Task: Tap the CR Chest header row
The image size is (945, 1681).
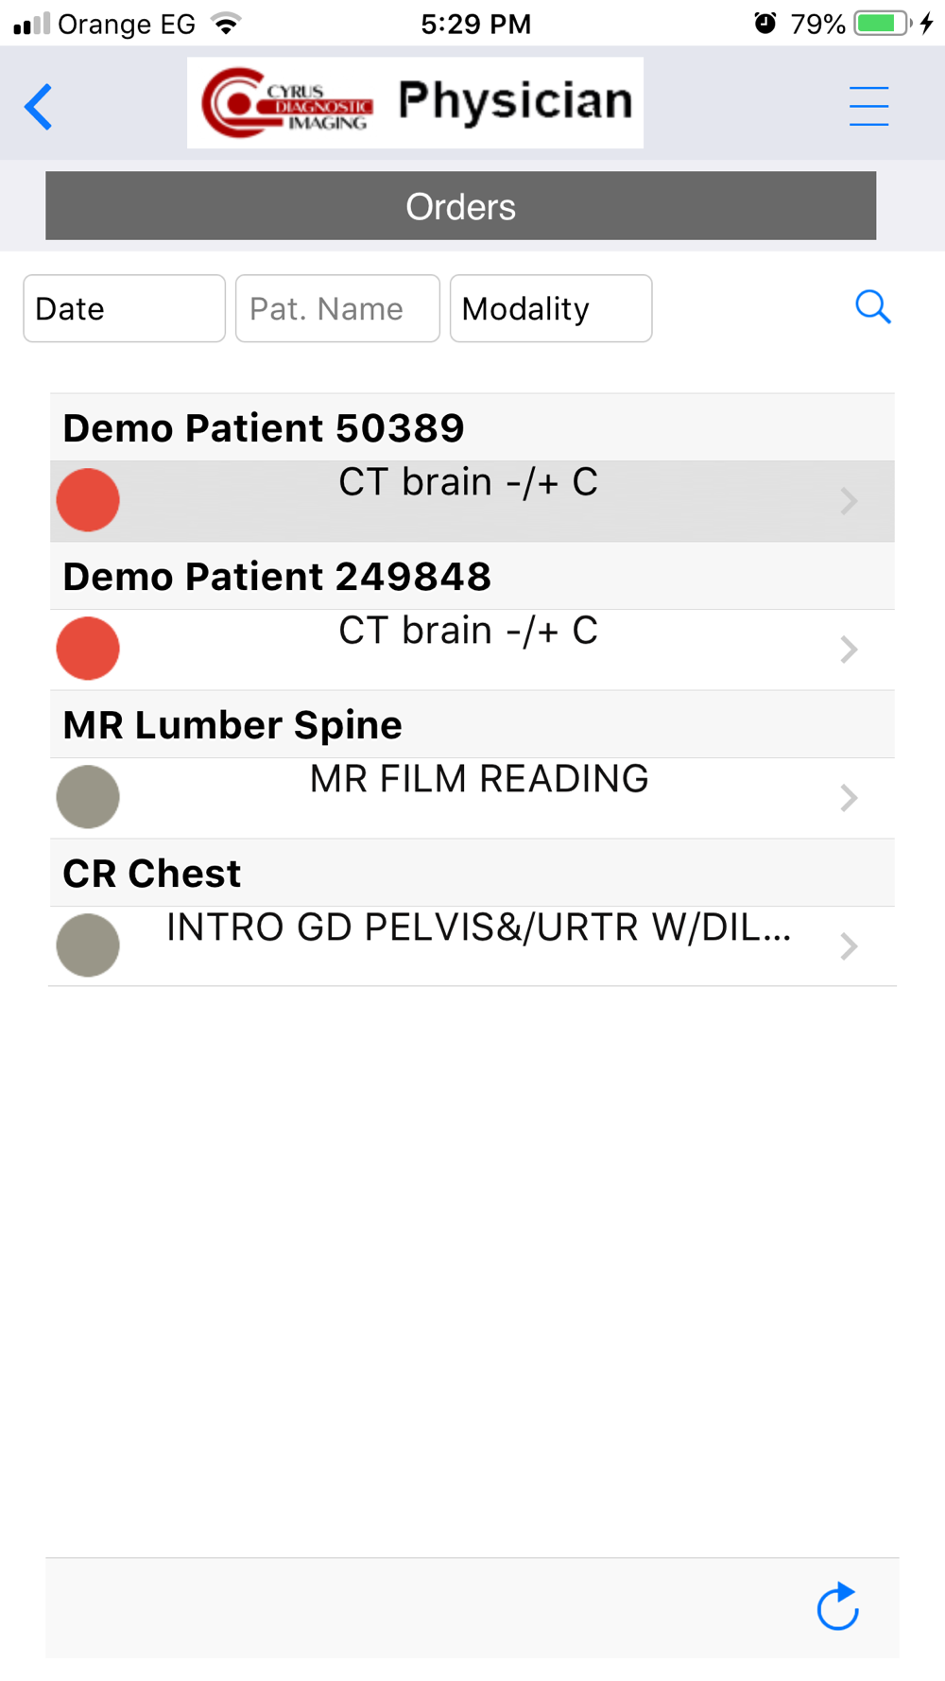Action: [x=472, y=873]
